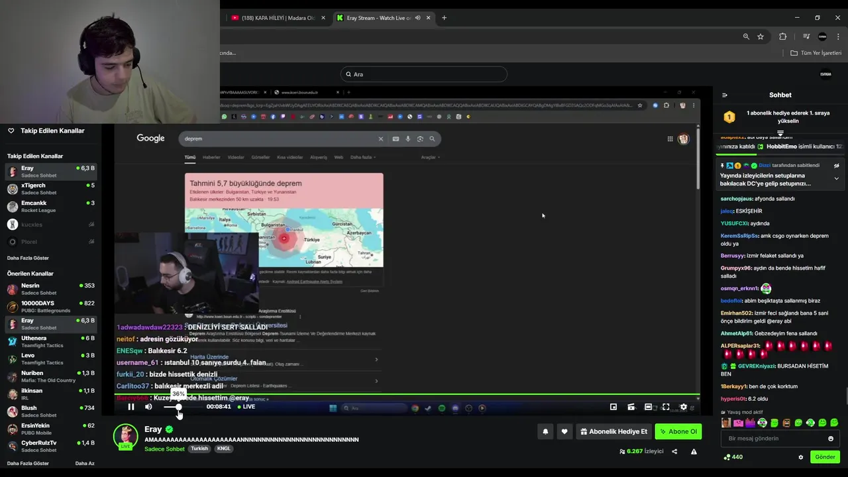Open 10000DAYS PUBG channel
This screenshot has height=477, width=848.
point(50,306)
